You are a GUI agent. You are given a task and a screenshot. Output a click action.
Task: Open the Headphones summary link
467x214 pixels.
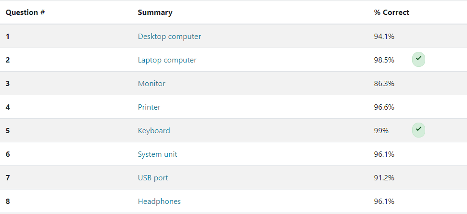click(x=159, y=201)
